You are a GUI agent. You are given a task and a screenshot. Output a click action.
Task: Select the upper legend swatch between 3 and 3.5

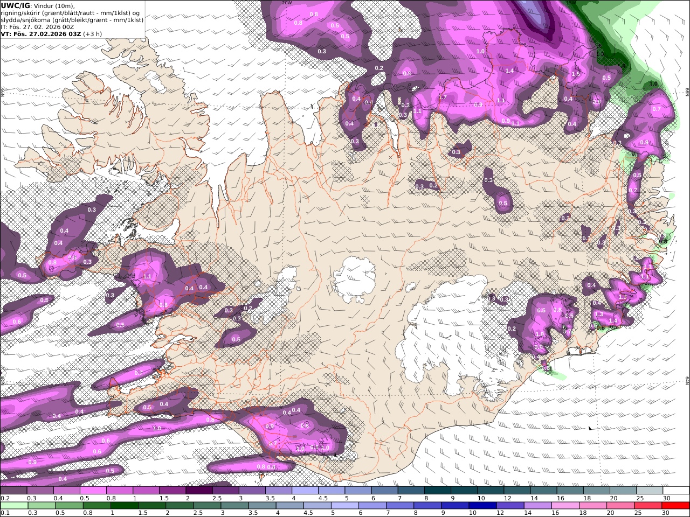point(252,491)
